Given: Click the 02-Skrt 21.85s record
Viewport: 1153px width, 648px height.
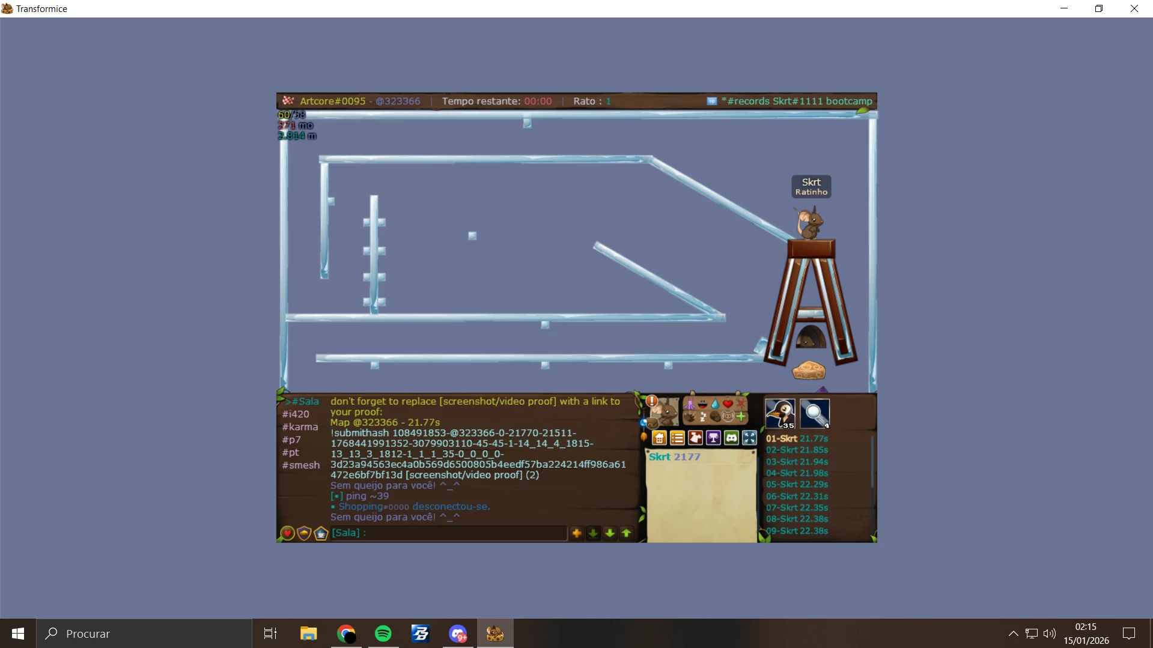Looking at the screenshot, I should (x=797, y=450).
